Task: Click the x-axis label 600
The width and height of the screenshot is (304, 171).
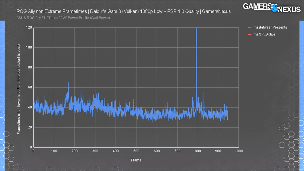Action: [x=157, y=151]
